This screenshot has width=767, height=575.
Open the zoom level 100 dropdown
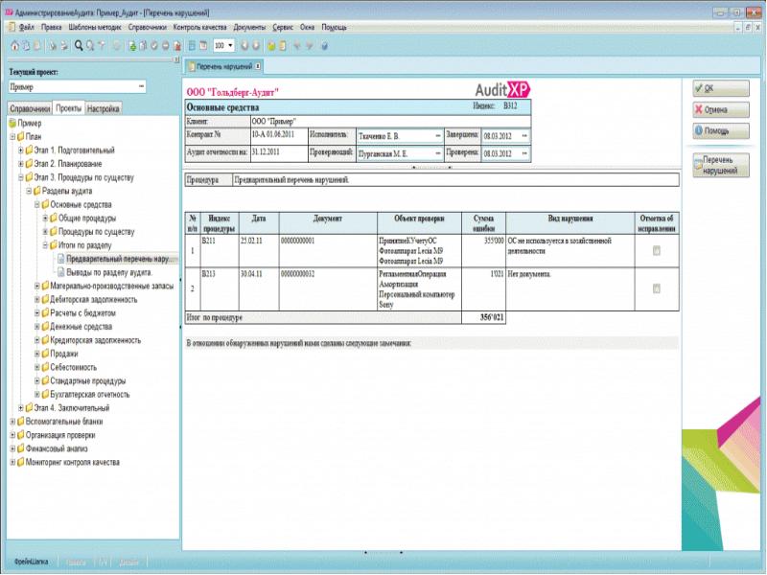coord(230,45)
